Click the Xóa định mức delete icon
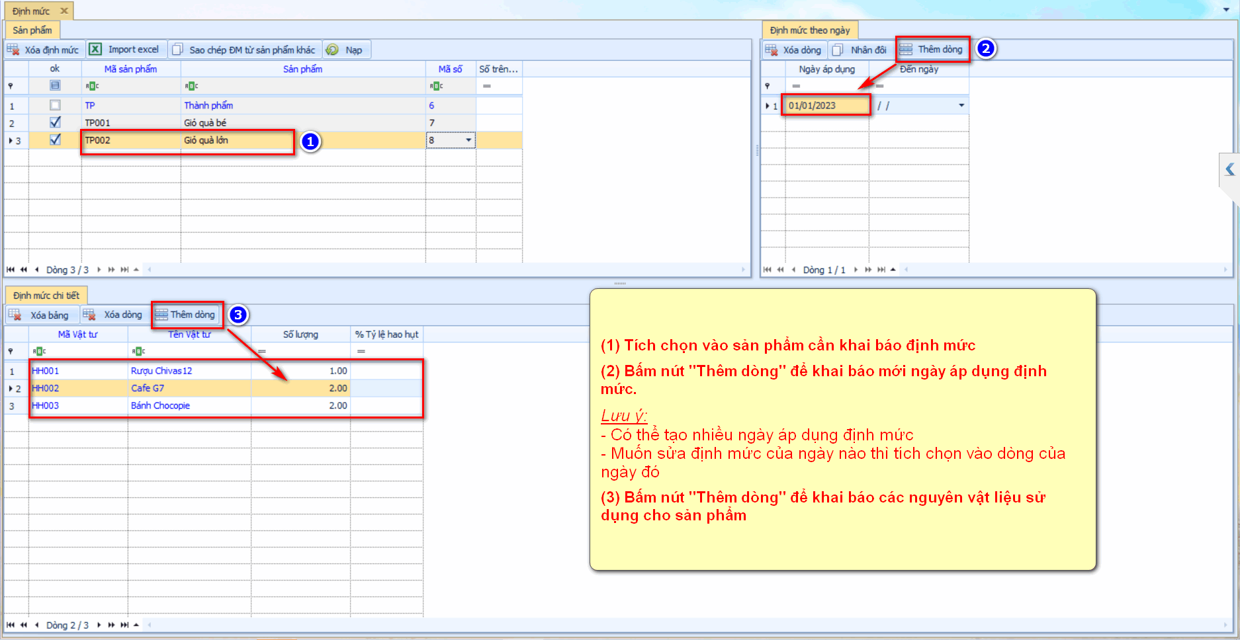The width and height of the screenshot is (1240, 640). pyautogui.click(x=13, y=50)
